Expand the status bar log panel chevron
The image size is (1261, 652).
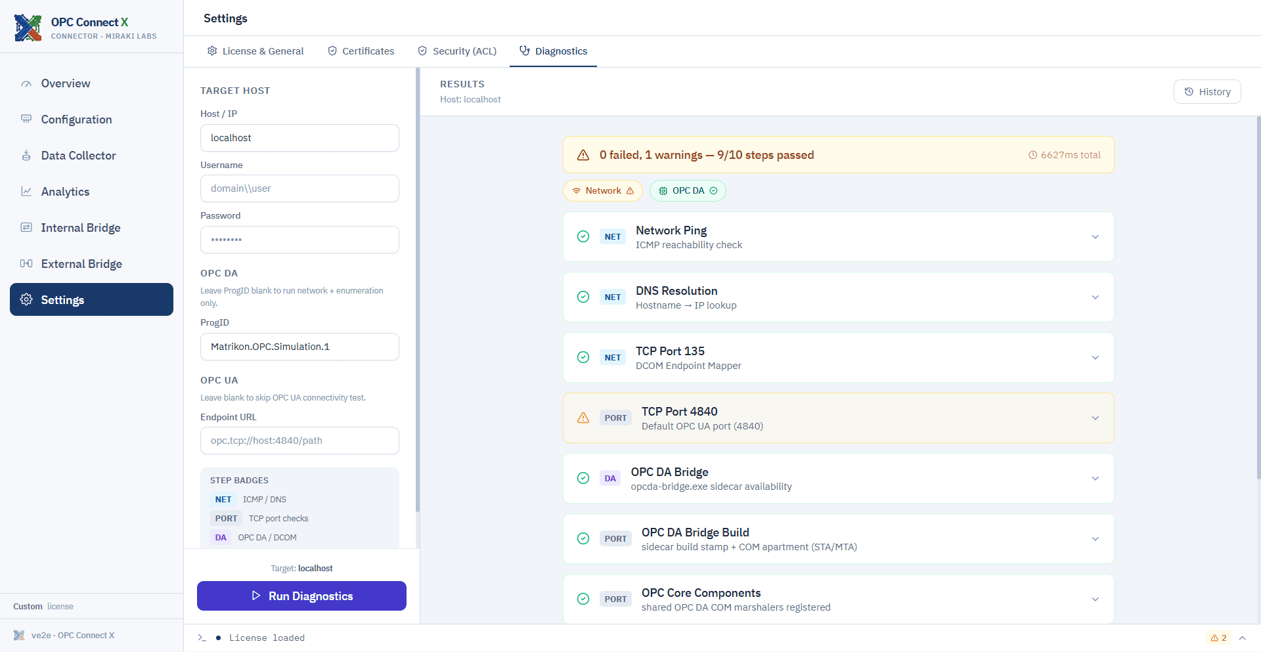(x=1243, y=638)
